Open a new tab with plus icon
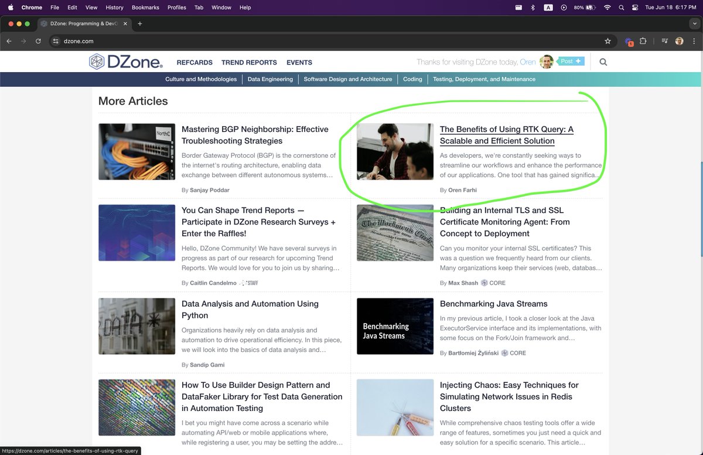Image resolution: width=703 pixels, height=455 pixels. (x=139, y=23)
